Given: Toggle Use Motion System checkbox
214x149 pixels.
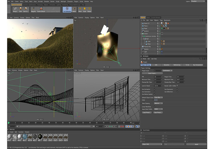Looking at the screenshot, I should 155,94.
